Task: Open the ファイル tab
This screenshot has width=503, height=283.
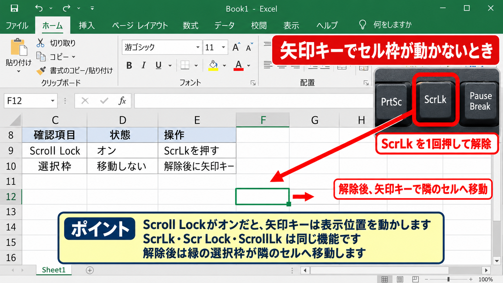Action: point(17,25)
